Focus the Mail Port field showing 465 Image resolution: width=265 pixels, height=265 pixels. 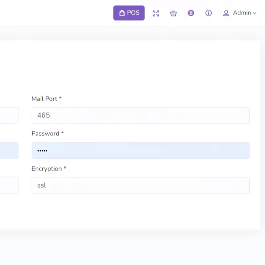[140, 115]
